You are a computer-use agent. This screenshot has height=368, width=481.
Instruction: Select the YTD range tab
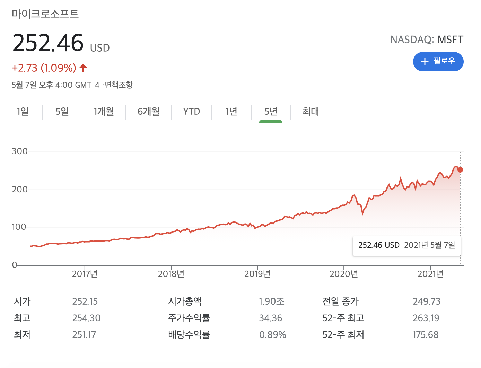pos(192,112)
